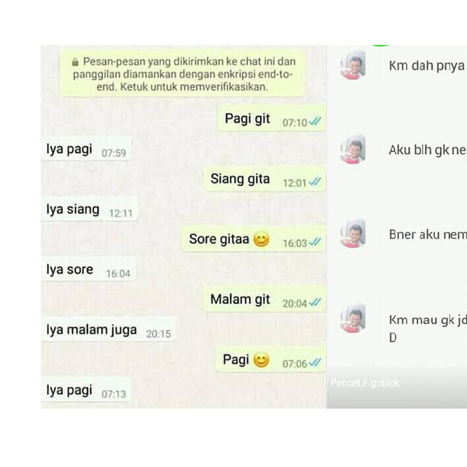The image size is (467, 467).
Task: Click the blue ticks beside 12:01
Action: pos(314,182)
